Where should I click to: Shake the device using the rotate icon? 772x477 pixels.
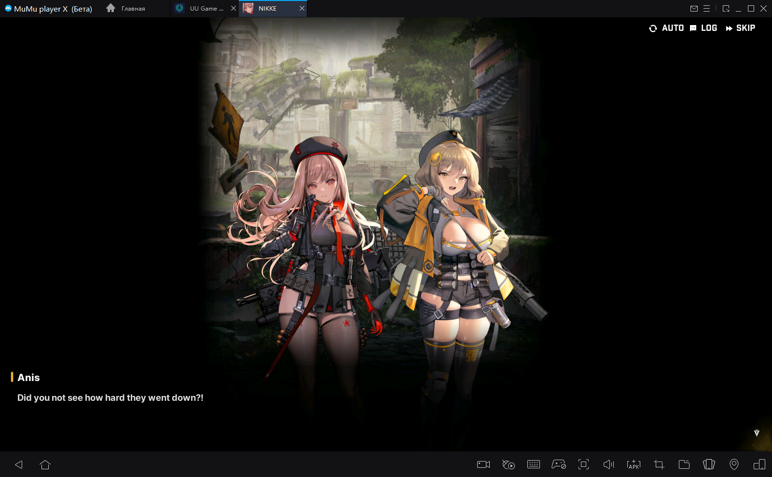pos(709,464)
